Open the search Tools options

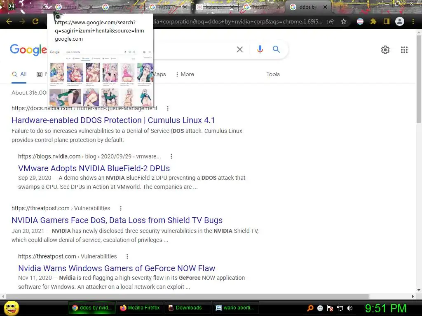pos(273,74)
